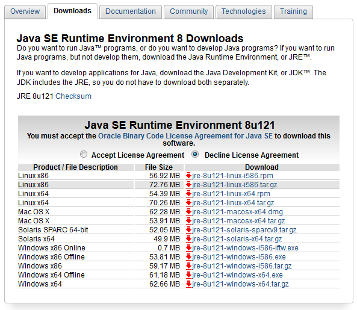Screen dimensions: 357x310
Task: Download jre-8u121-linux-x64.rpm file link
Action: tap(231, 194)
